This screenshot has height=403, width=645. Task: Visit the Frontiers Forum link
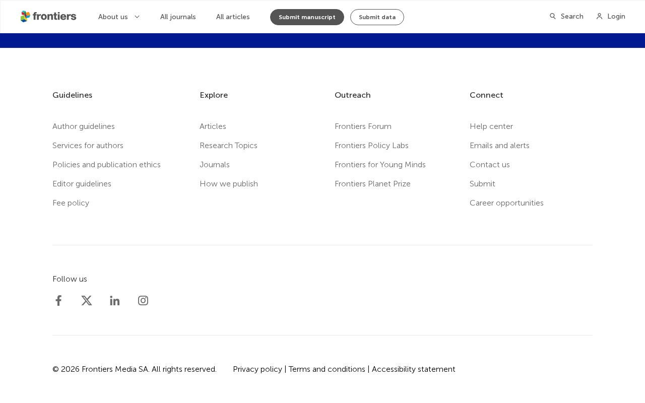coord(363,126)
